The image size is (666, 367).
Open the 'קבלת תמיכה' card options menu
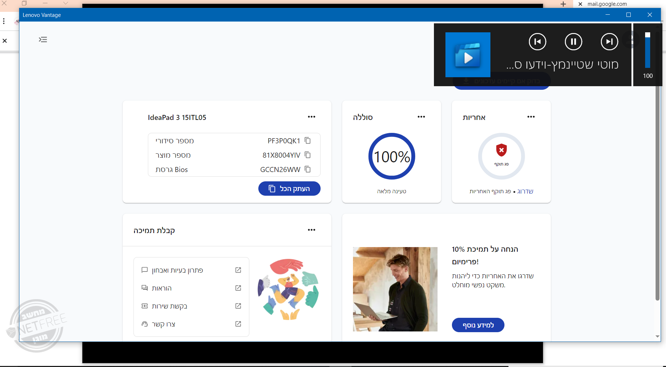click(312, 230)
